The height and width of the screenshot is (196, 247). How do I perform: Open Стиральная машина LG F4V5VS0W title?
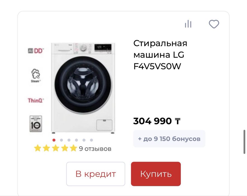(x=160, y=55)
